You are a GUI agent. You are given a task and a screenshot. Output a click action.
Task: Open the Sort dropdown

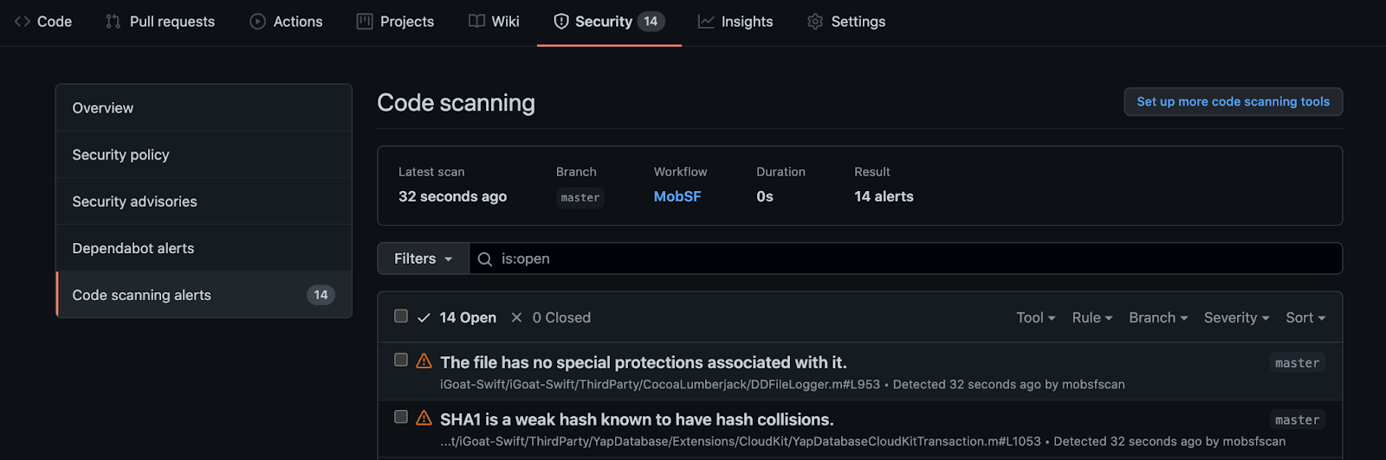1305,317
